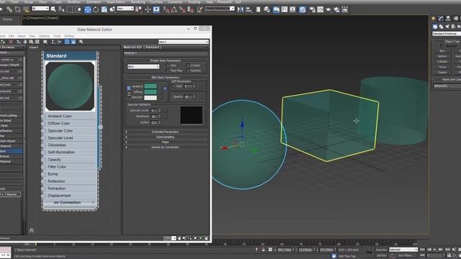Viewport: 461px width, 259px height.
Task: Click the Display tab button at top left
Action: click(7, 19)
